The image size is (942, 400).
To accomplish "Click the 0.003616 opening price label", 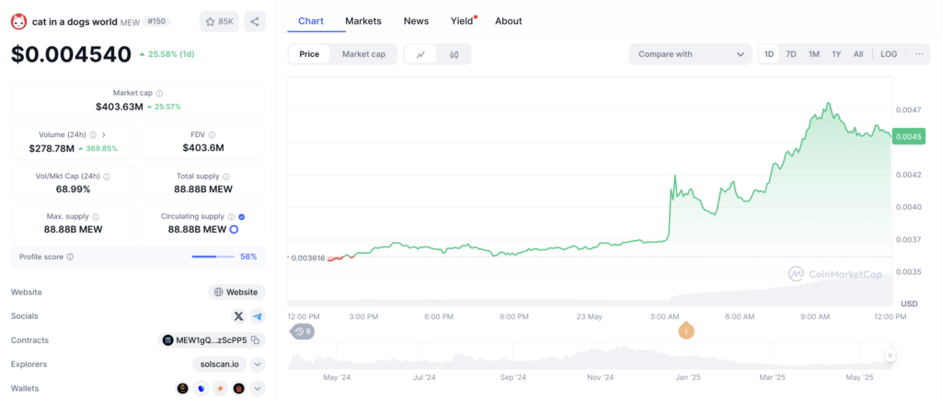I will 306,258.
